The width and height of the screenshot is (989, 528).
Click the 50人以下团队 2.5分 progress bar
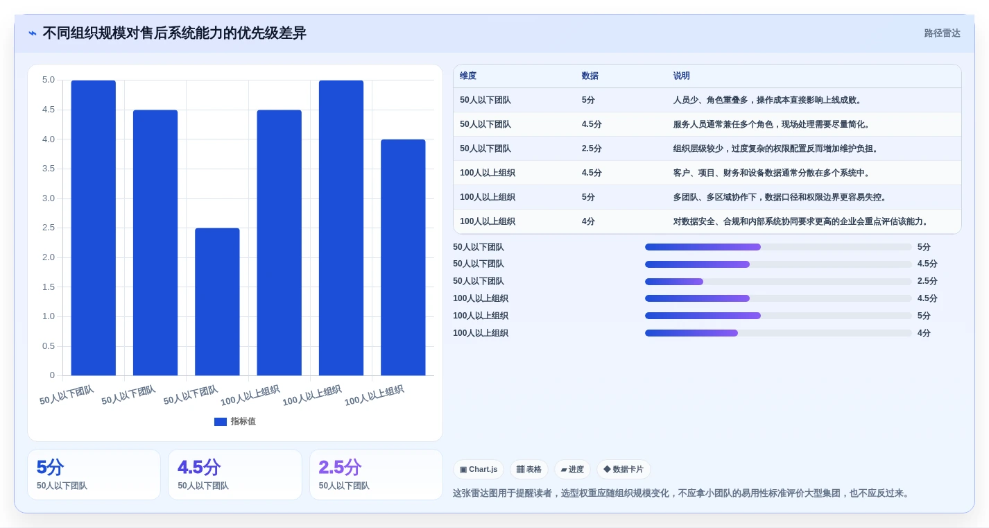778,282
